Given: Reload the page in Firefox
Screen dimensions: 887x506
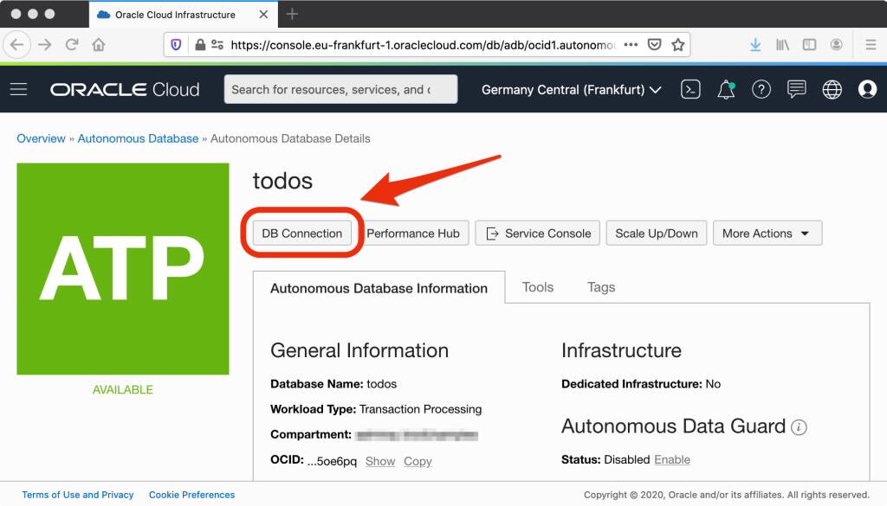Looking at the screenshot, I should coord(72,44).
